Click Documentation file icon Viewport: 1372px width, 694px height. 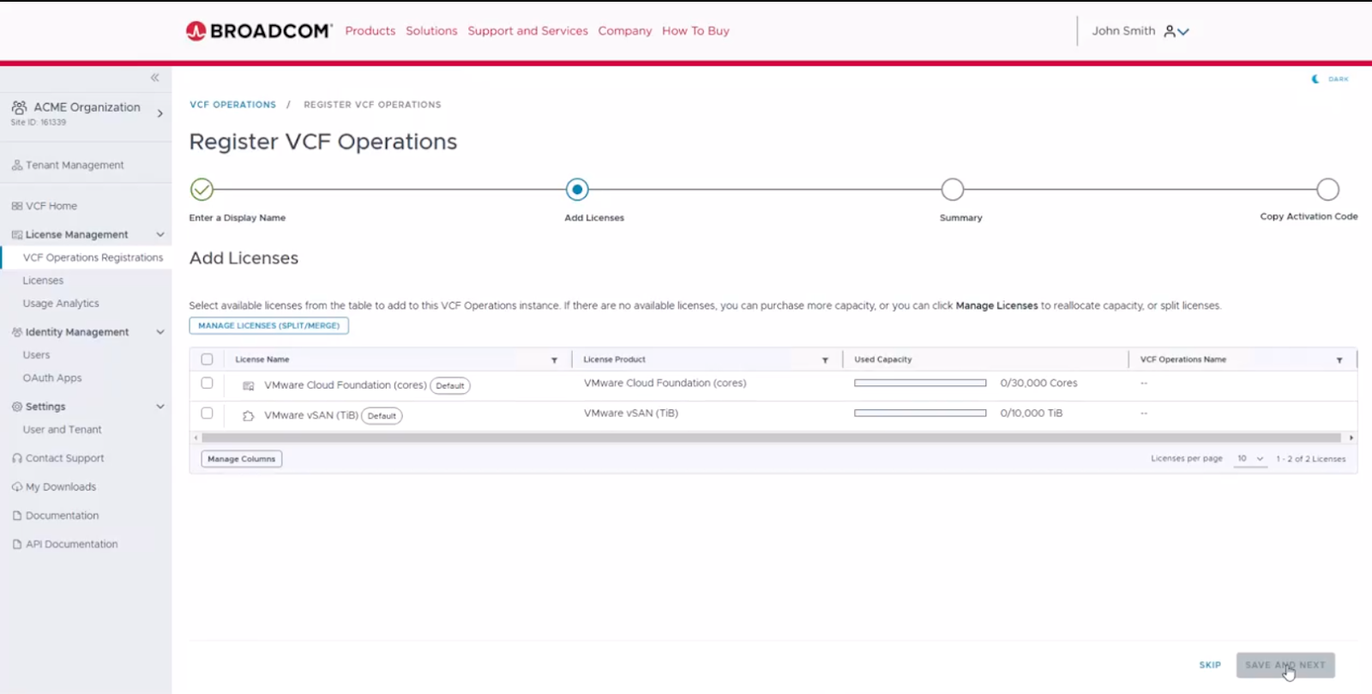tap(17, 516)
